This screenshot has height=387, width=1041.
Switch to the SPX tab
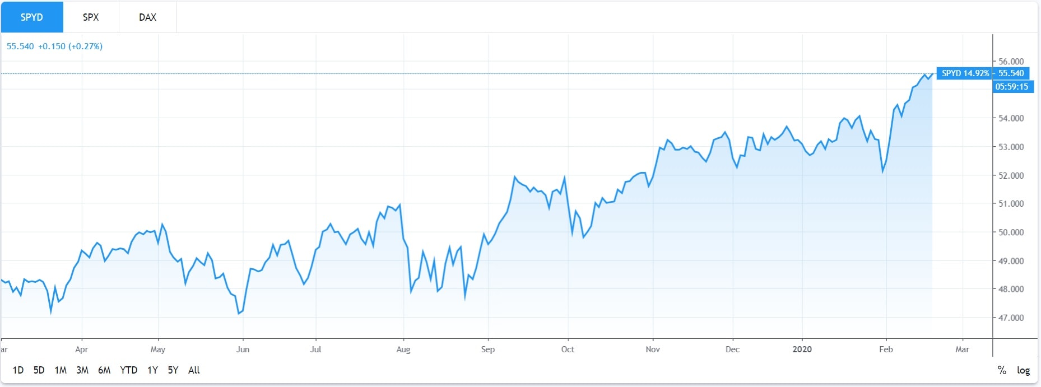pos(91,17)
